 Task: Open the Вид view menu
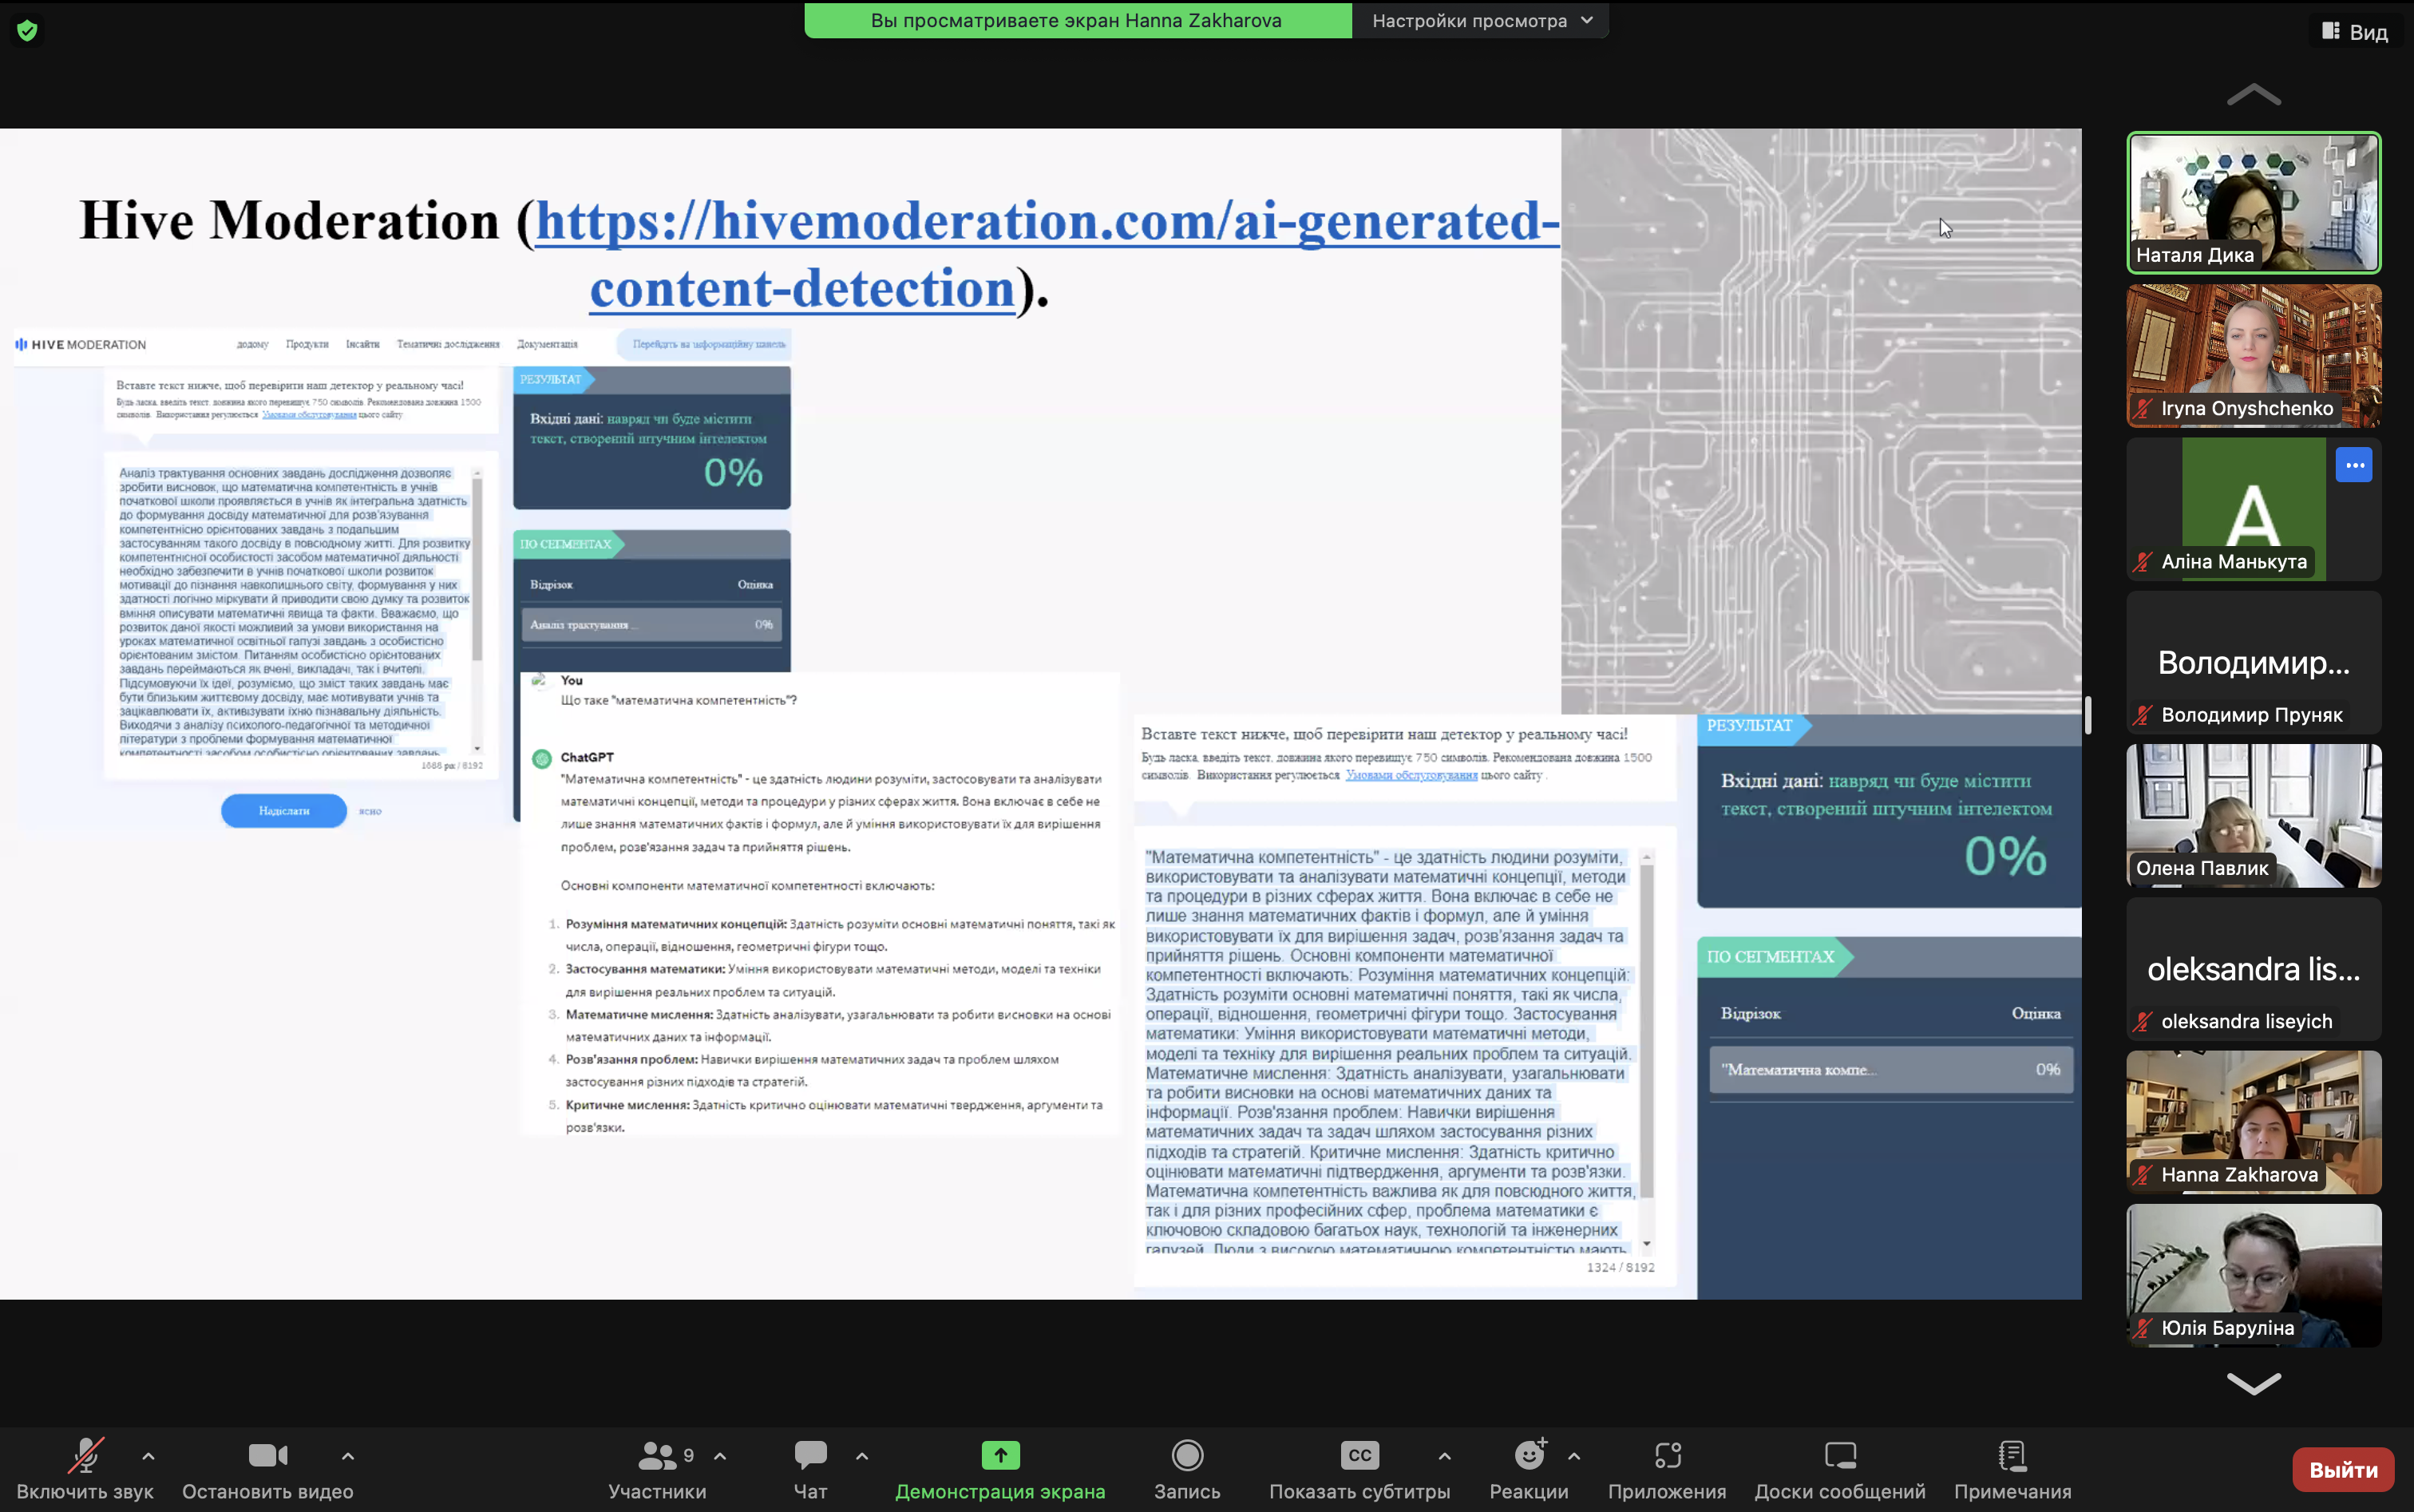pos(2355,32)
